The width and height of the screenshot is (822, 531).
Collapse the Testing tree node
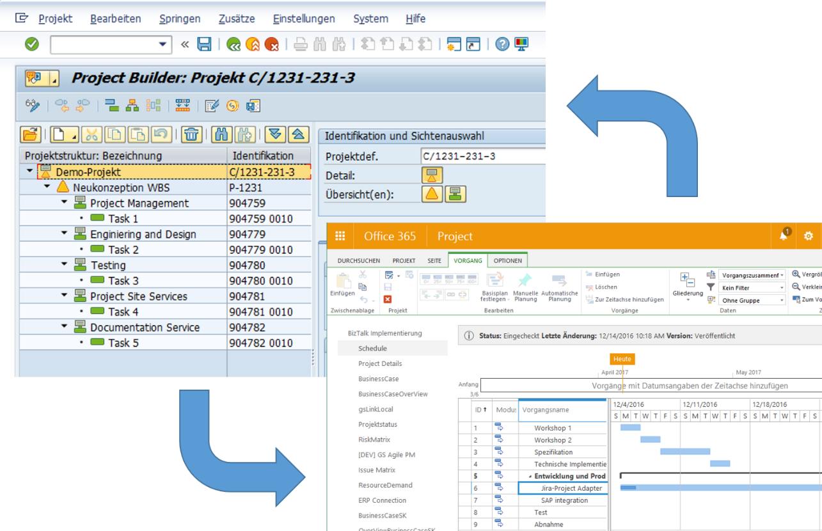[x=64, y=265]
